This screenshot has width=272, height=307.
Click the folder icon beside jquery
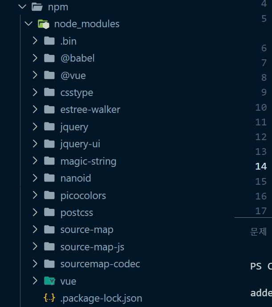49,127
